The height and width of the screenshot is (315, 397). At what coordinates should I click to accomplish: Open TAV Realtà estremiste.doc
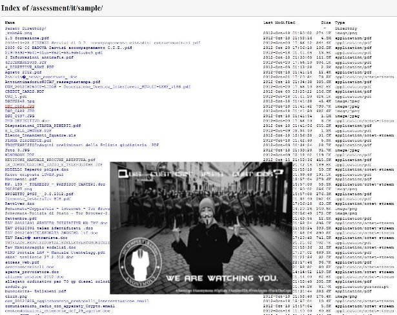click(36, 238)
